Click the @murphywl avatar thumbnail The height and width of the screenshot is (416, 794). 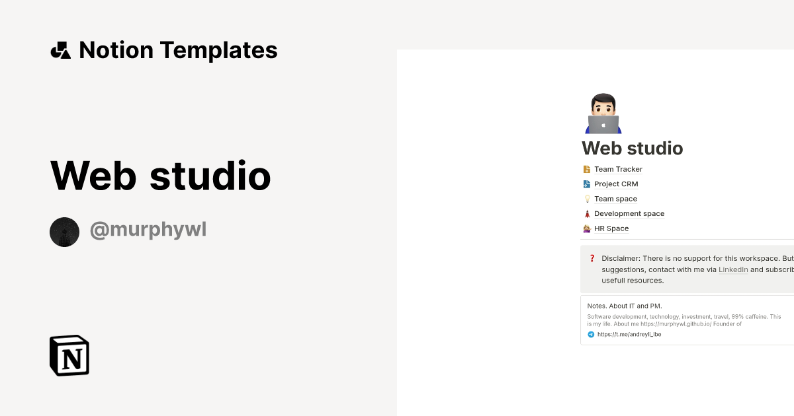[x=64, y=232]
